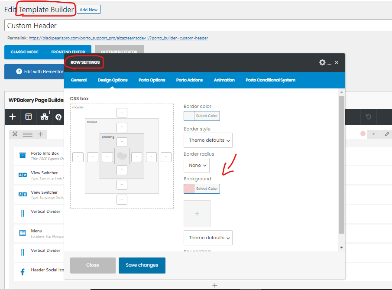Click the Language View Switcher icon
Viewport: 392px width, 290px height.
point(23,195)
